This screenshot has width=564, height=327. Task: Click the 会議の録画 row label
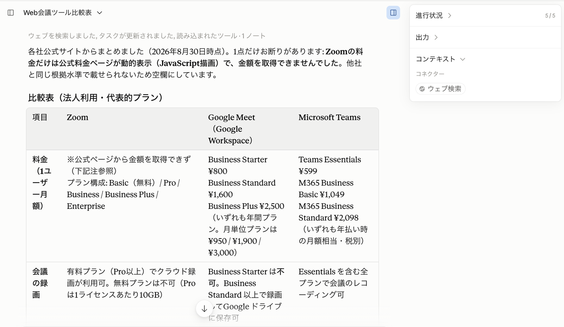point(40,283)
